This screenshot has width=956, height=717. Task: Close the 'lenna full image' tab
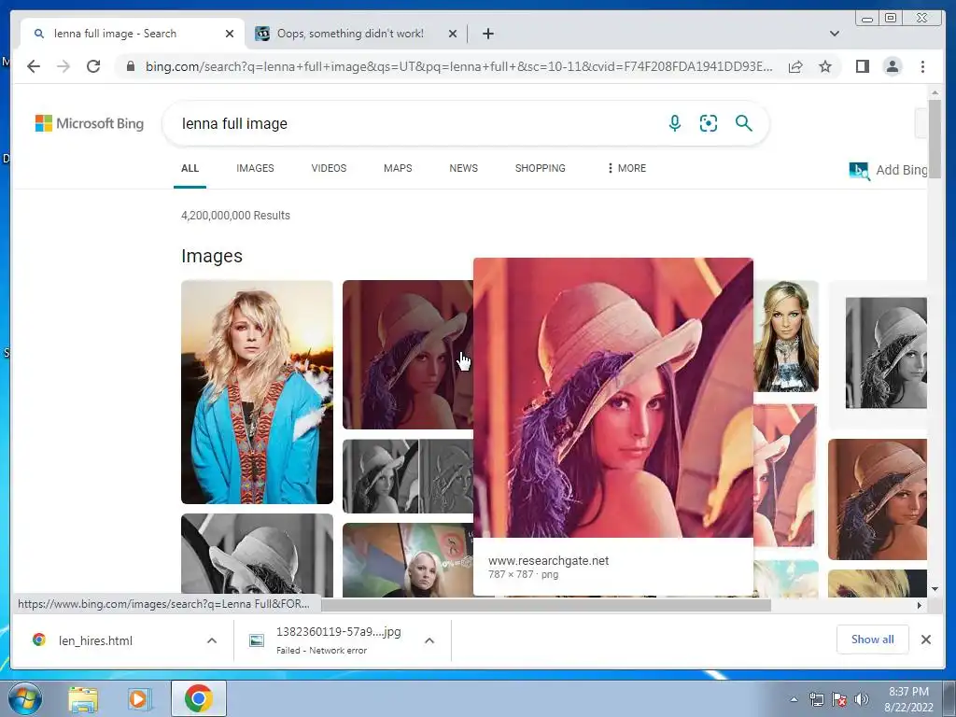point(230,34)
